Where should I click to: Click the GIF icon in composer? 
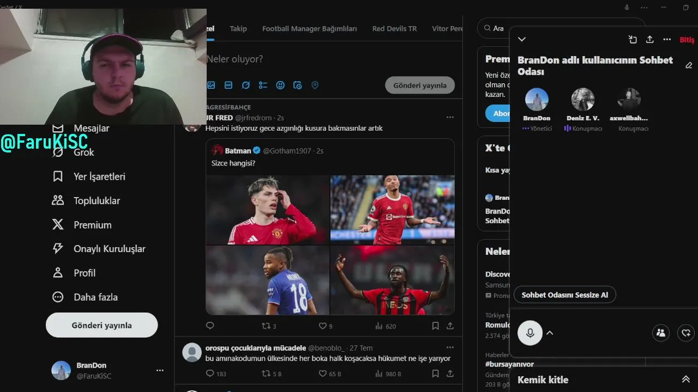pyautogui.click(x=228, y=85)
